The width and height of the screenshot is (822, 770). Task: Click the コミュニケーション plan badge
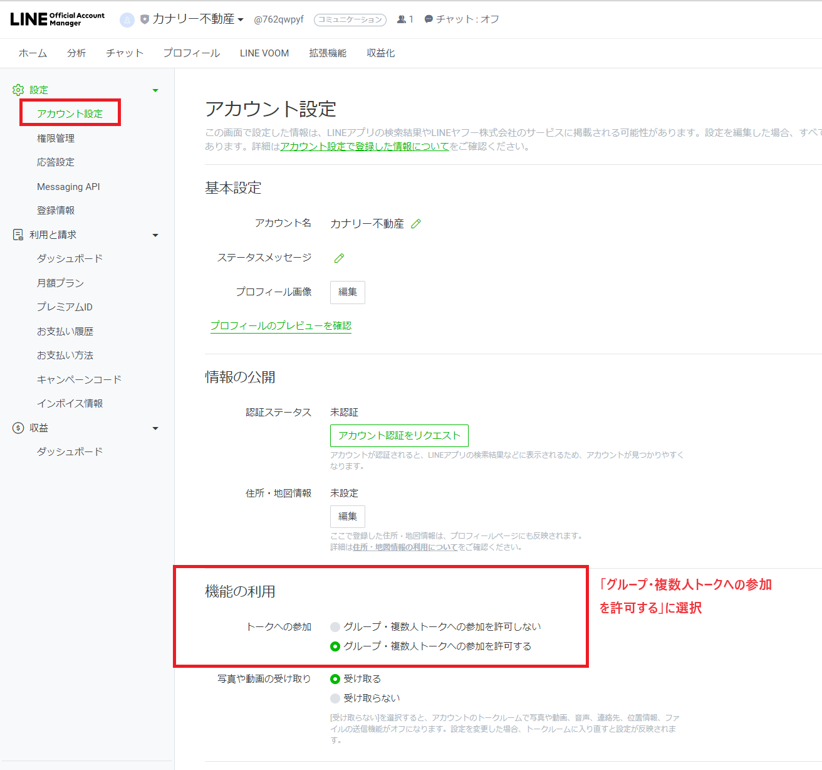click(350, 20)
